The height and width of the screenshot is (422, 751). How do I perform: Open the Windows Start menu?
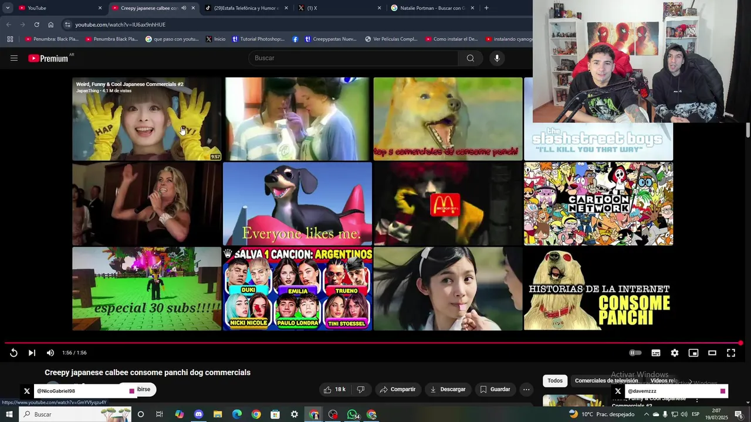tap(9, 414)
